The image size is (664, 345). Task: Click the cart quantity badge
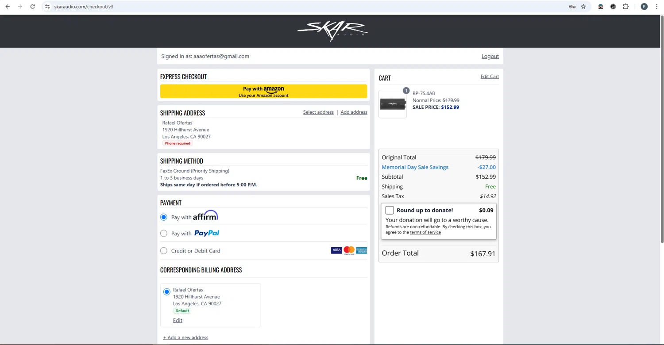406,91
